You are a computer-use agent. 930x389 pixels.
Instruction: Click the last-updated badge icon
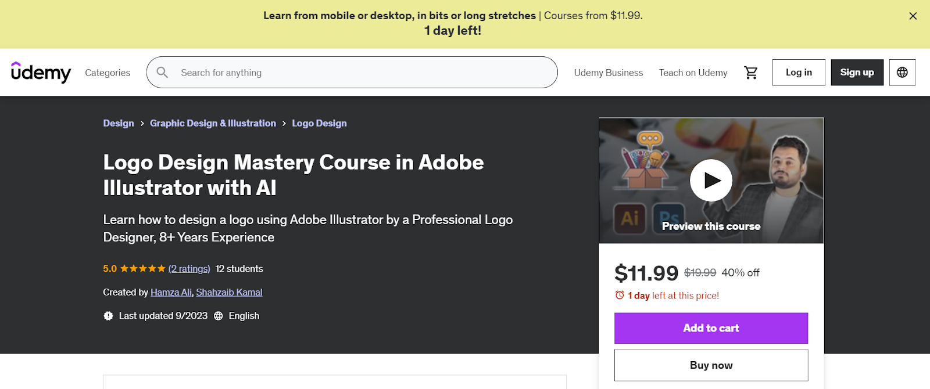tap(108, 316)
